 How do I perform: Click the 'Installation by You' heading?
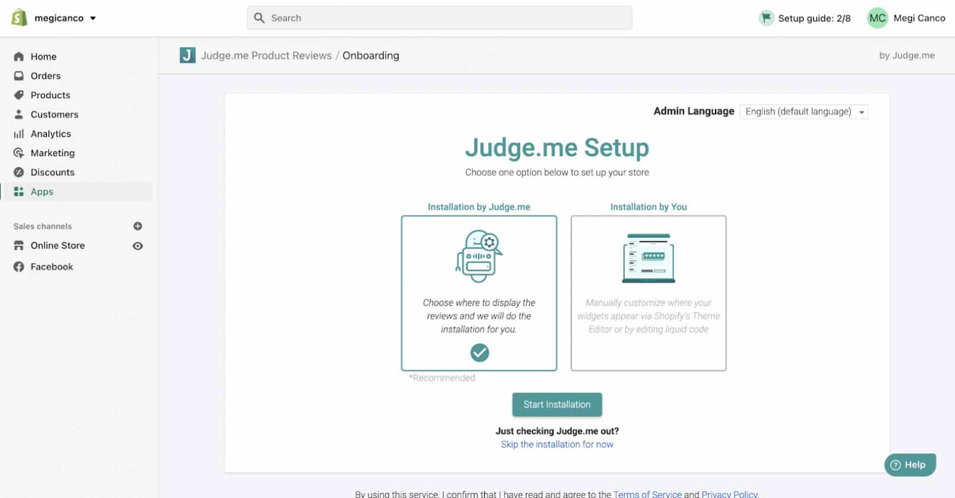tap(648, 207)
